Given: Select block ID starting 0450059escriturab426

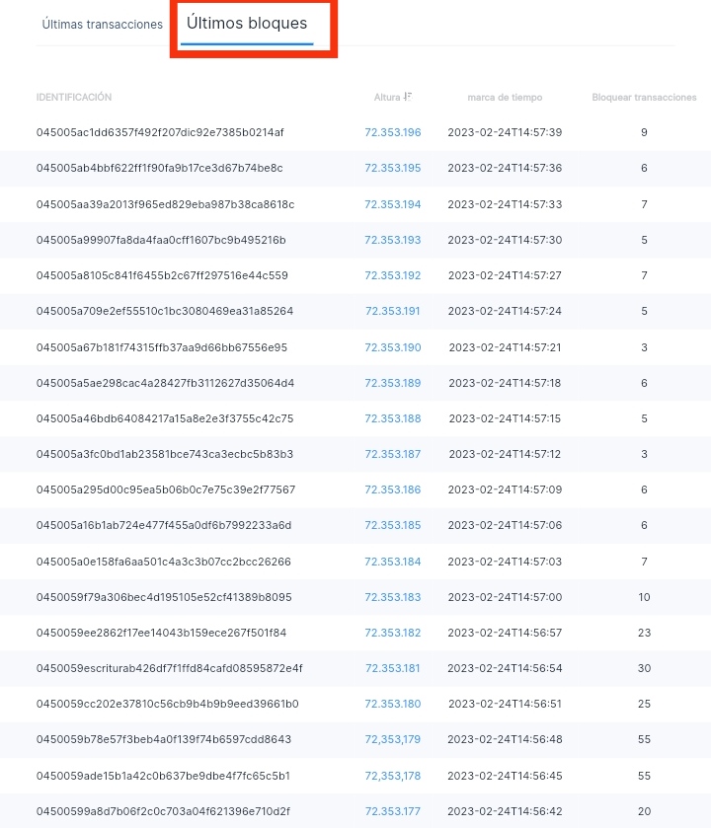Looking at the screenshot, I should coord(169,668).
